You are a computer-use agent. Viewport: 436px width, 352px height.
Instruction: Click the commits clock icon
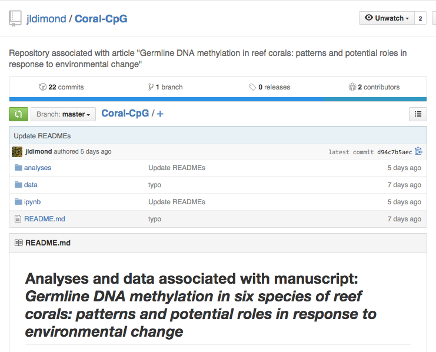point(42,87)
